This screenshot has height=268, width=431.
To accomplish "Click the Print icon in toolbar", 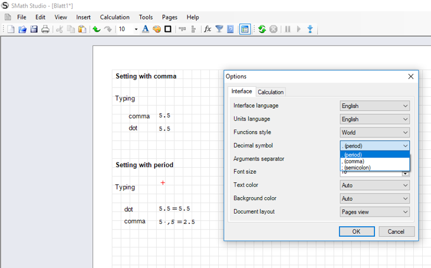I will coord(45,29).
